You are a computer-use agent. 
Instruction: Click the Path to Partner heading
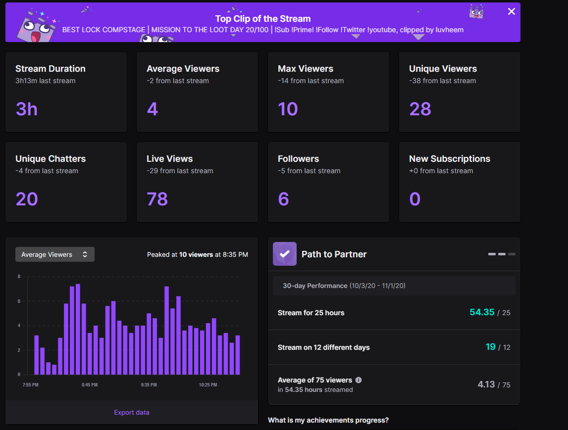click(334, 254)
